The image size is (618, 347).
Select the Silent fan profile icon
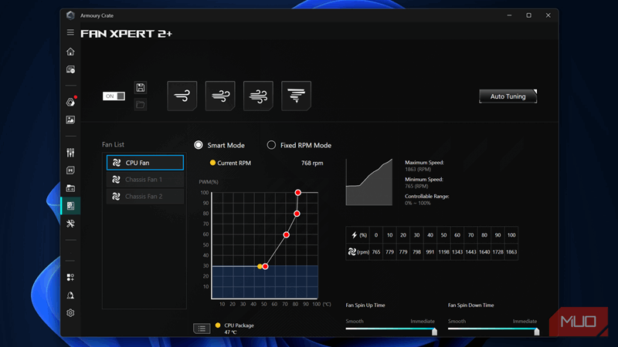click(182, 96)
